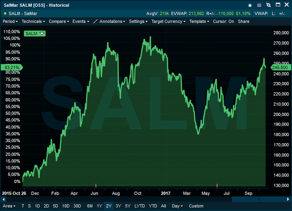
Task: Select the 30D period
Action: pyautogui.click(x=77, y=206)
